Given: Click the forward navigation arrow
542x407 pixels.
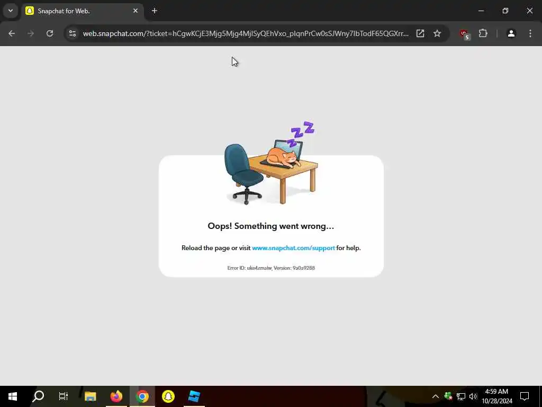Looking at the screenshot, I should click(x=31, y=33).
